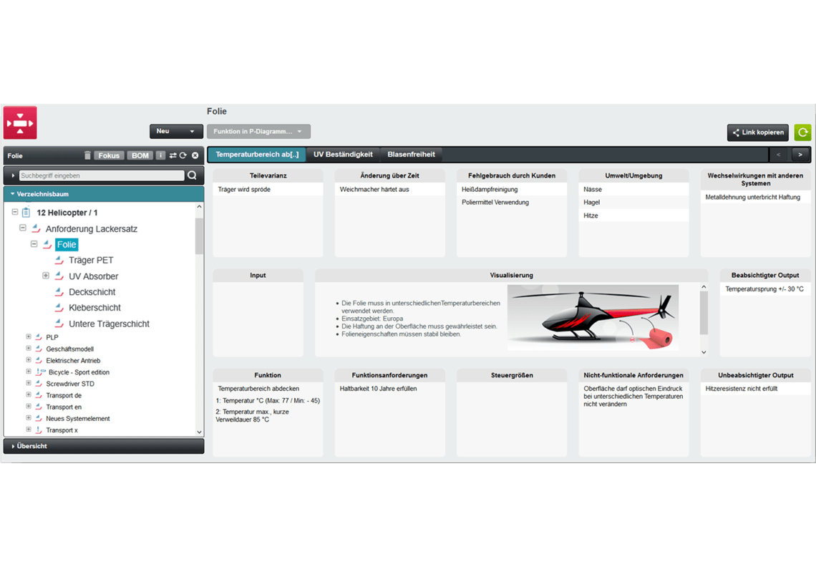Viewport: 816px width, 567px height.
Task: Open the Blasenfreiheit tab
Action: click(412, 154)
